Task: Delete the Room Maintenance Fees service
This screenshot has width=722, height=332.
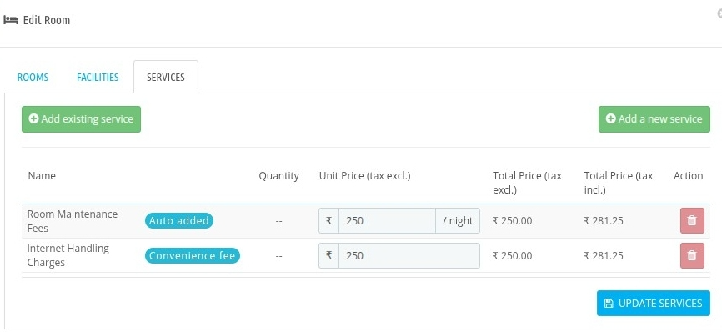Action: (x=692, y=220)
